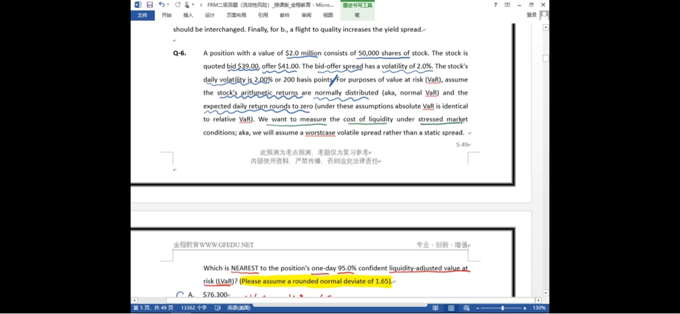Click the user account avatar icon
The image size is (680, 314).
[545, 15]
